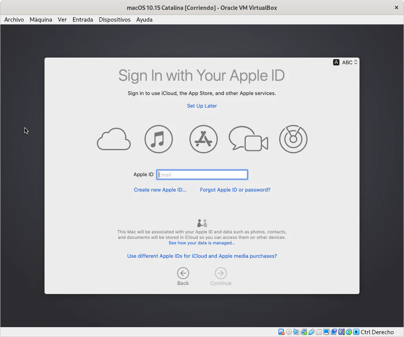Click the audio status bar icon
This screenshot has width=404, height=337.
(297, 332)
